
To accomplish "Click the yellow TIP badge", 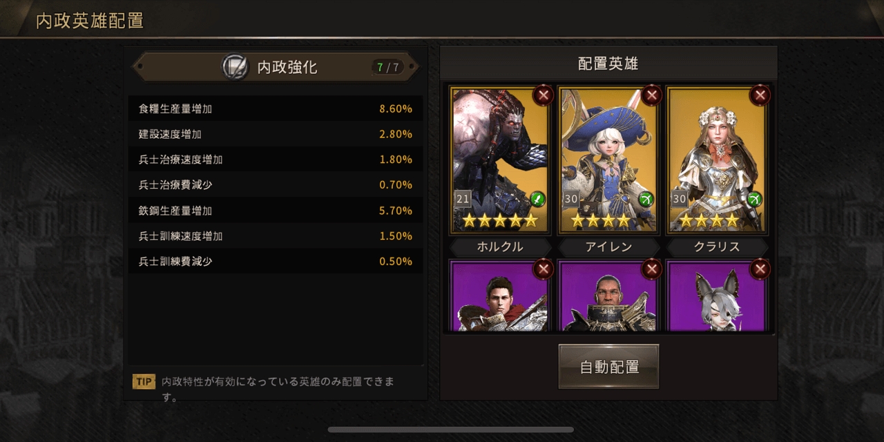I will pyautogui.click(x=144, y=382).
